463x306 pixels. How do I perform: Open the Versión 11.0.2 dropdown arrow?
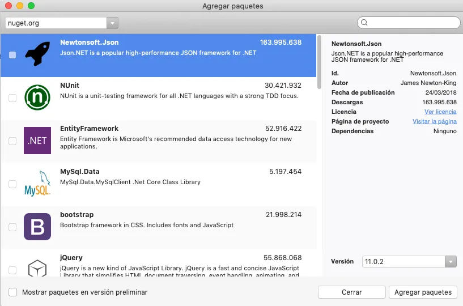tap(451, 261)
